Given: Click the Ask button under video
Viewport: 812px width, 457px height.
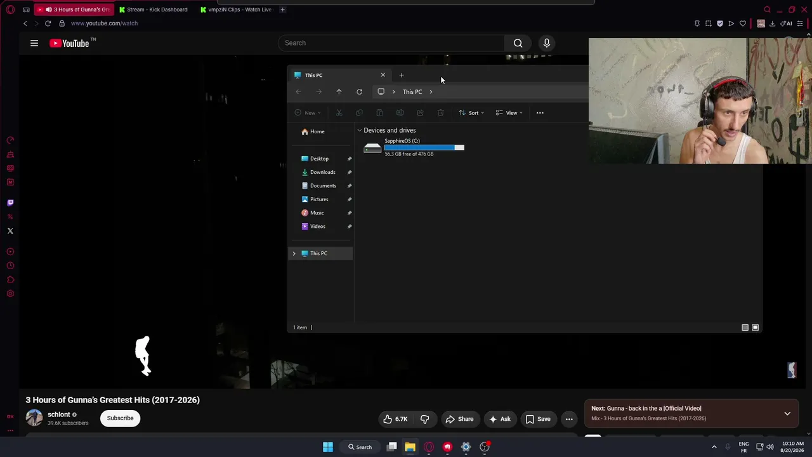Looking at the screenshot, I should [x=499, y=419].
